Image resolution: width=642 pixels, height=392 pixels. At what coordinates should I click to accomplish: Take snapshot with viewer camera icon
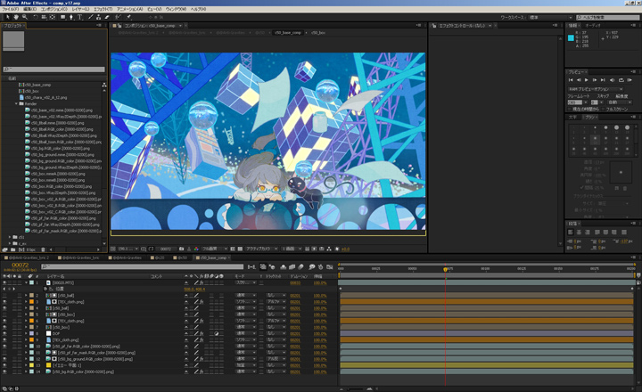tap(181, 249)
